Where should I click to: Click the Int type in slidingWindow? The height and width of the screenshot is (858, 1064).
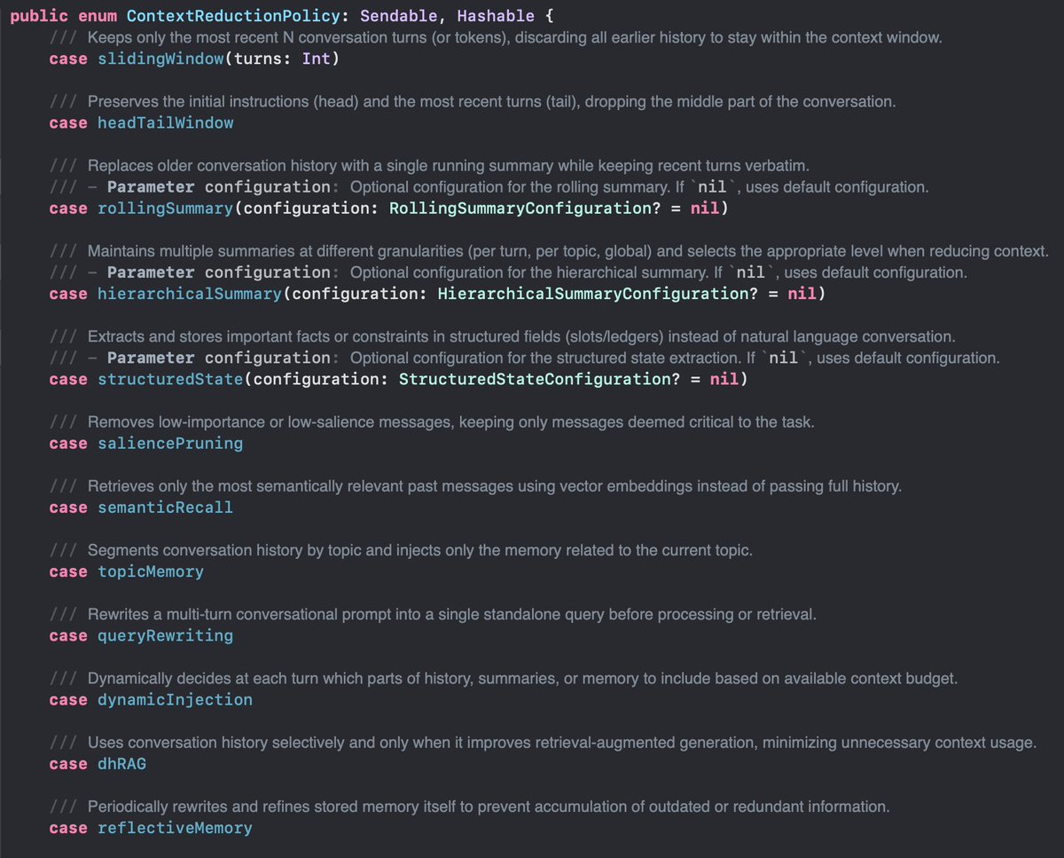click(x=317, y=59)
